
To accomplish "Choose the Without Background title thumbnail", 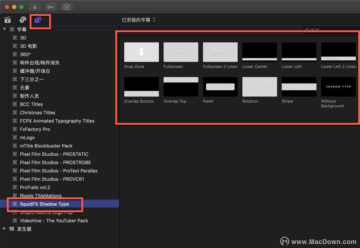I will tap(338, 87).
